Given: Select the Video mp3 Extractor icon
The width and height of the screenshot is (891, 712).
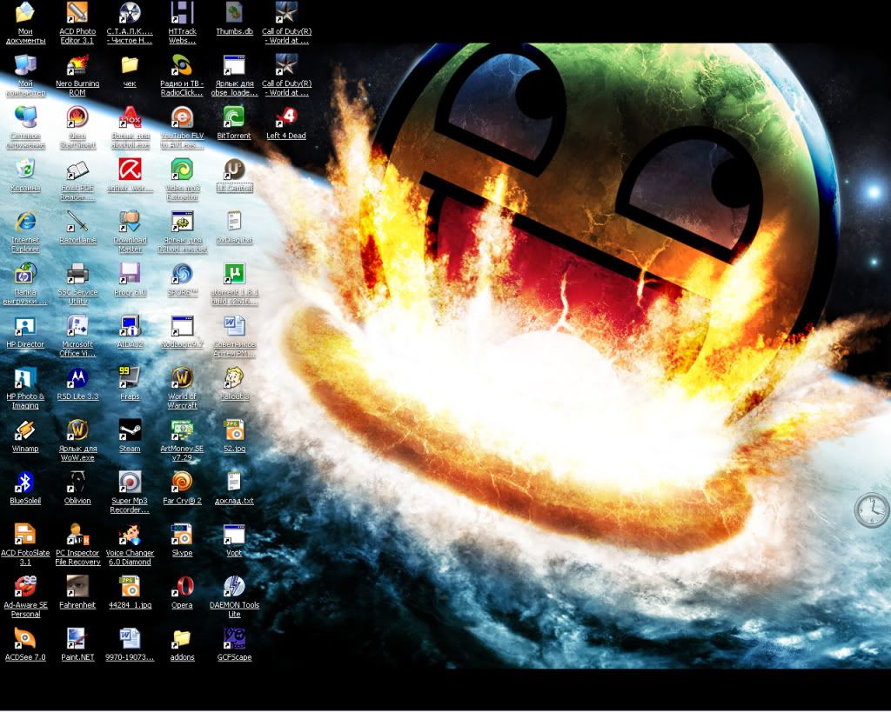Looking at the screenshot, I should click(182, 170).
